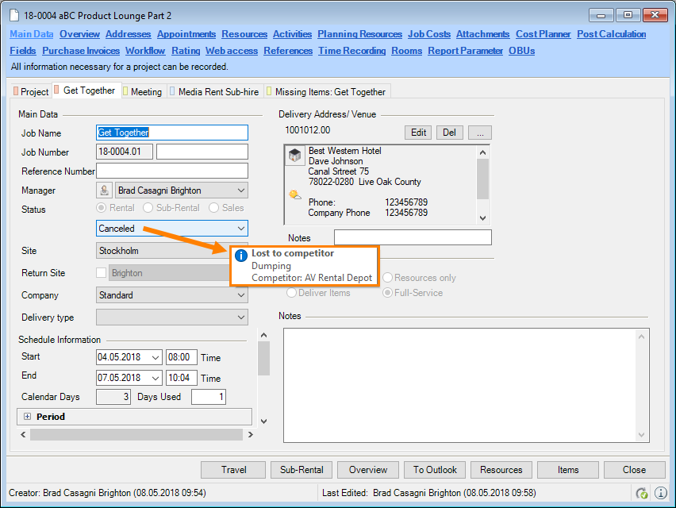Click the Reference Number input field
This screenshot has width=676, height=508.
(x=171, y=171)
